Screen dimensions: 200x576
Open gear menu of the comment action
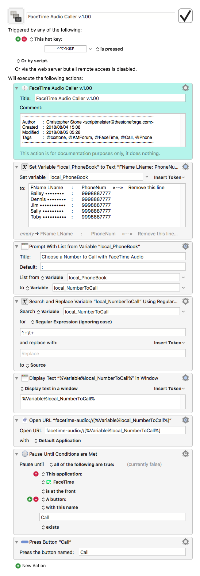click(185, 88)
